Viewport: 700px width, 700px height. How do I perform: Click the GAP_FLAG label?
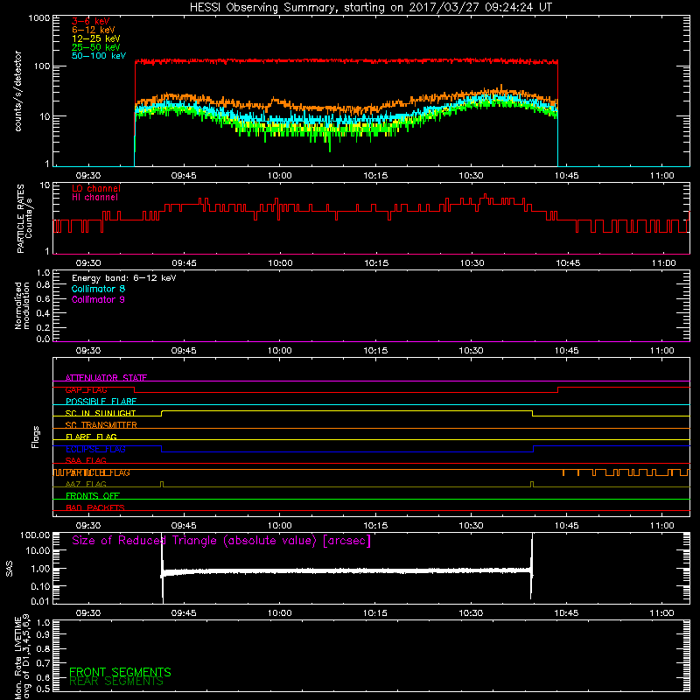coord(86,389)
